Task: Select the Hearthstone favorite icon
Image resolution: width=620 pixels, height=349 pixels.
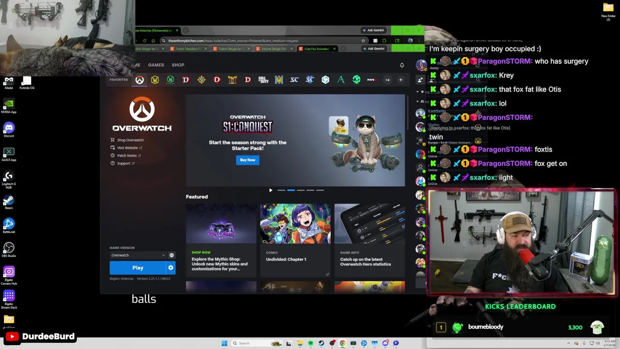Action: [201, 80]
